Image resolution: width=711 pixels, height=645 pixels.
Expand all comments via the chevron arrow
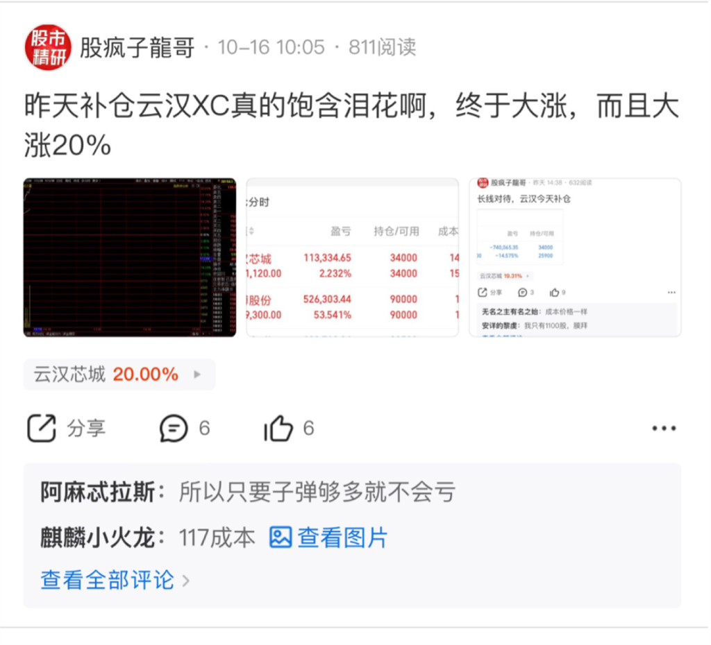click(x=185, y=580)
